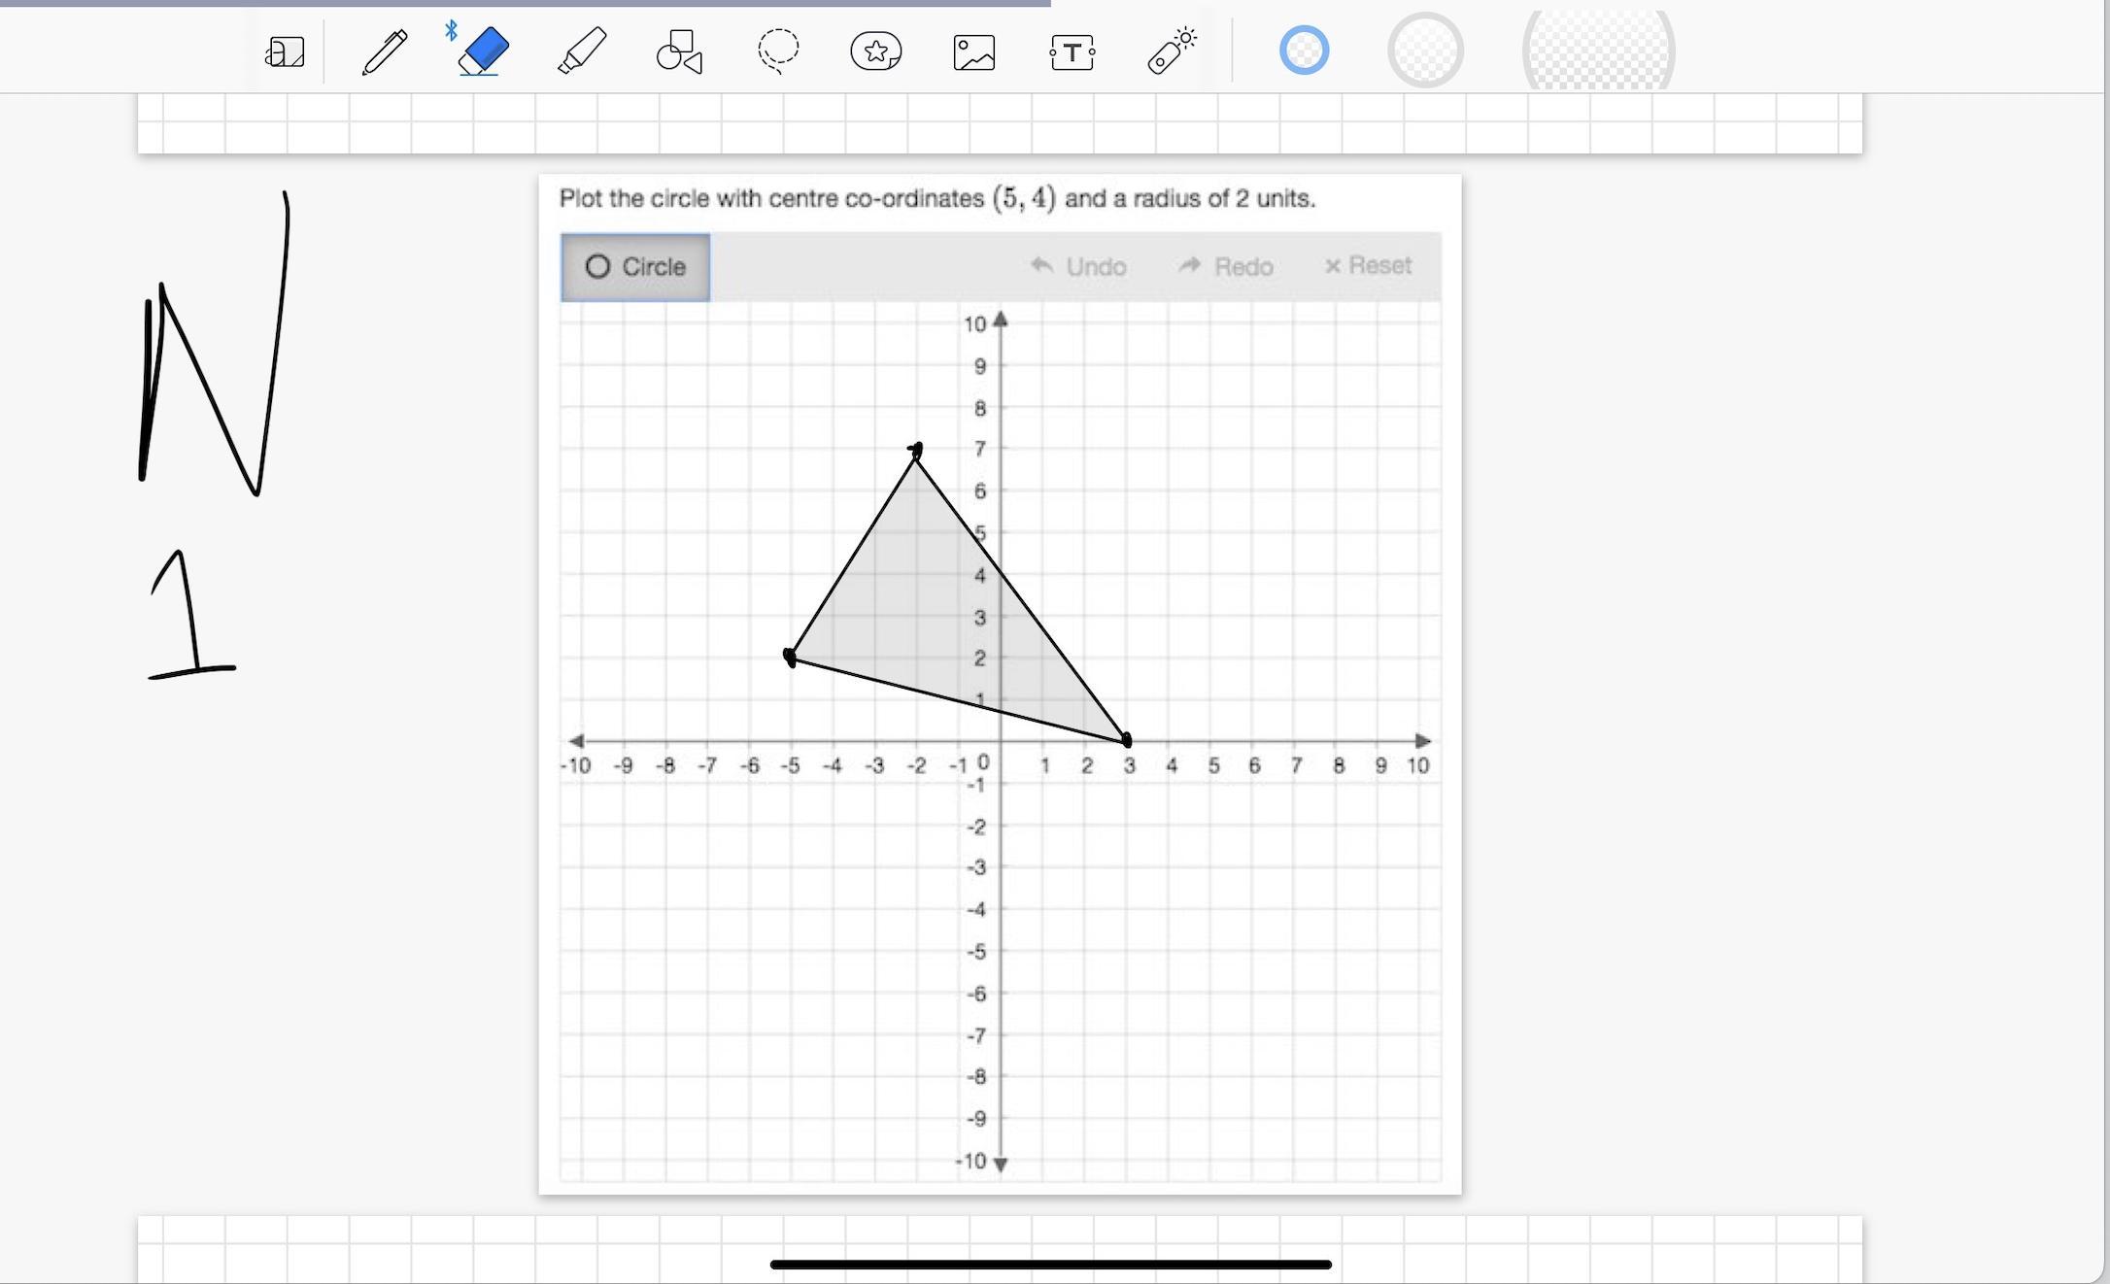Select the Pen tool
The height and width of the screenshot is (1284, 2110).
[x=385, y=51]
